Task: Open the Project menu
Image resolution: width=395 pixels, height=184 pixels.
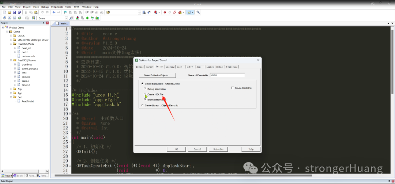Action: tap(27, 7)
